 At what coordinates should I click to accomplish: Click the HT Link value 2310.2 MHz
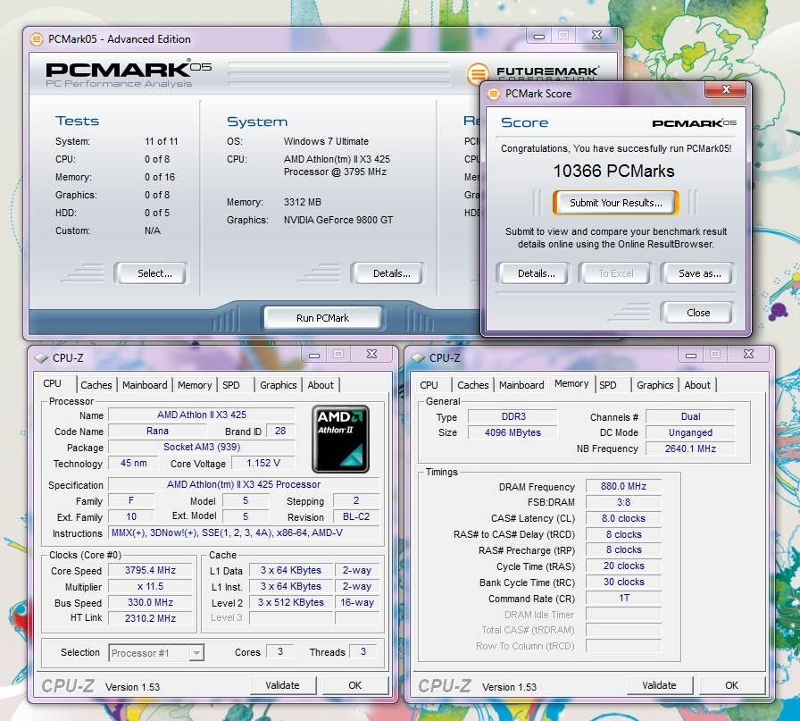151,618
